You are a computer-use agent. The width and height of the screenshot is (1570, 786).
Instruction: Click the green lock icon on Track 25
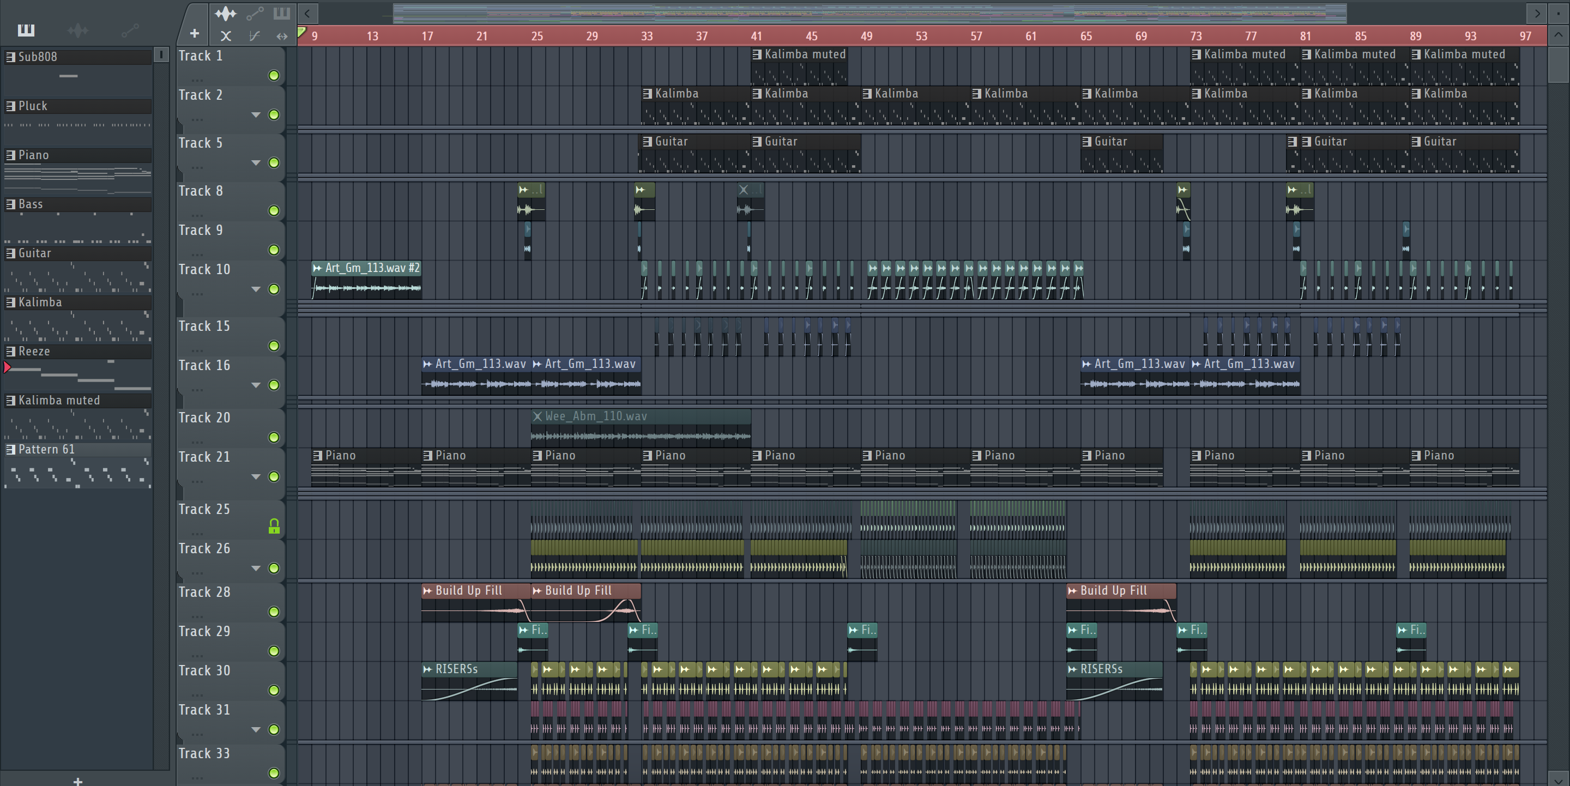point(274,527)
